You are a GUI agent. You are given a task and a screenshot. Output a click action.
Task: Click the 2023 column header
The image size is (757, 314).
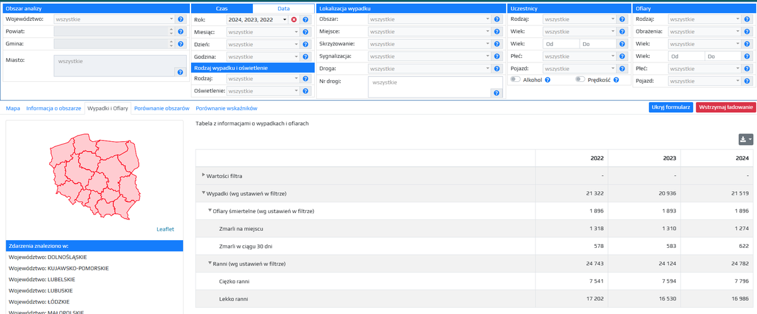(644, 158)
